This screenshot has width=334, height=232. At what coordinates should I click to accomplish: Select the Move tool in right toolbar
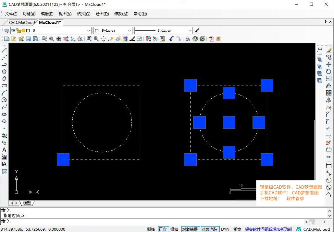(x=329, y=64)
